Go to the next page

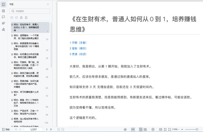point(47,129)
